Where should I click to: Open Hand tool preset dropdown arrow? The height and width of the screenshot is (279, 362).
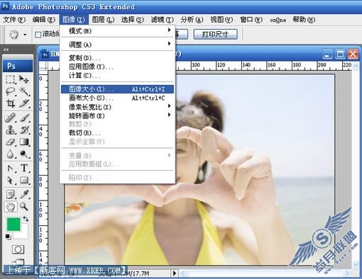point(25,35)
